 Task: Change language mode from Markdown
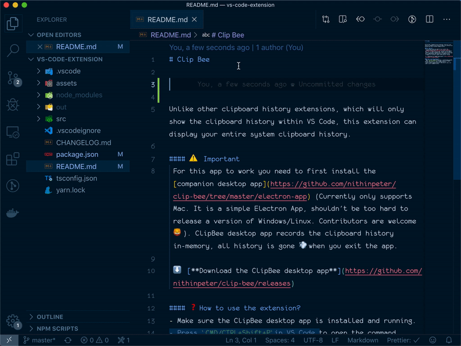[x=363, y=340]
